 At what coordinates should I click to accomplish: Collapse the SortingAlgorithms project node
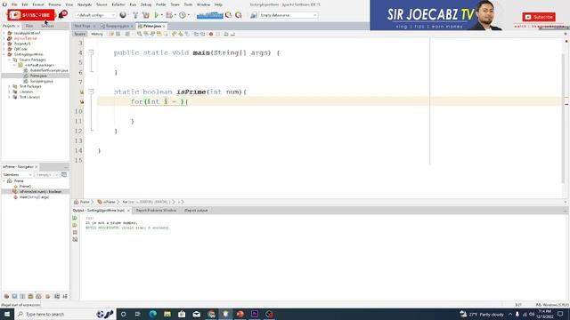(x=4, y=54)
